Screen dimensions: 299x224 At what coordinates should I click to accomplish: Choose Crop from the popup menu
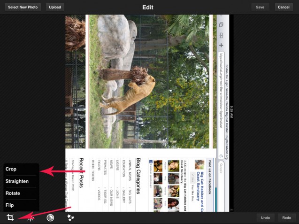(x=21, y=169)
